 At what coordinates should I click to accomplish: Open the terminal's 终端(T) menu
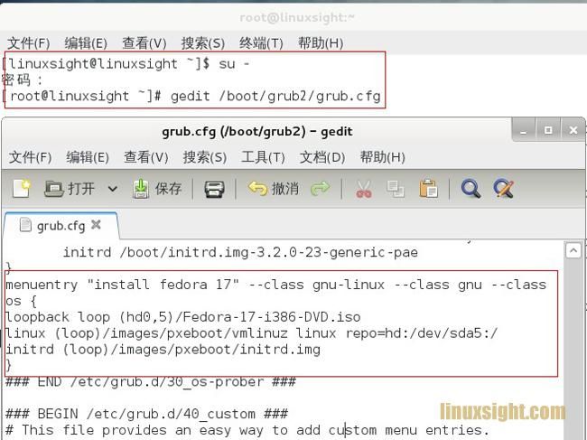[x=261, y=43]
